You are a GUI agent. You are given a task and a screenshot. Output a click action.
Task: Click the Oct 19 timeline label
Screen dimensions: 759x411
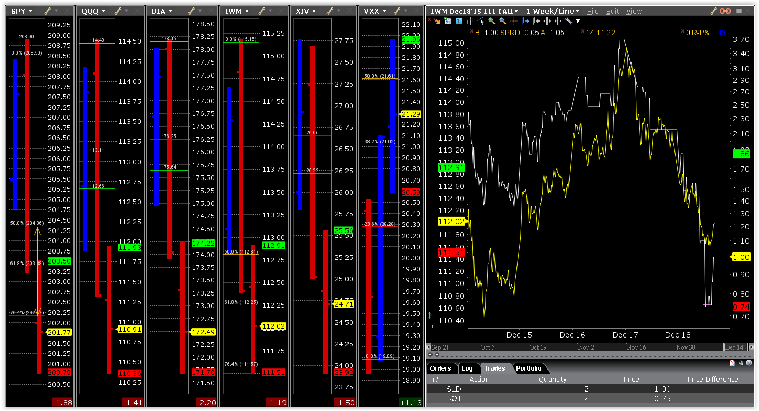[x=538, y=347]
